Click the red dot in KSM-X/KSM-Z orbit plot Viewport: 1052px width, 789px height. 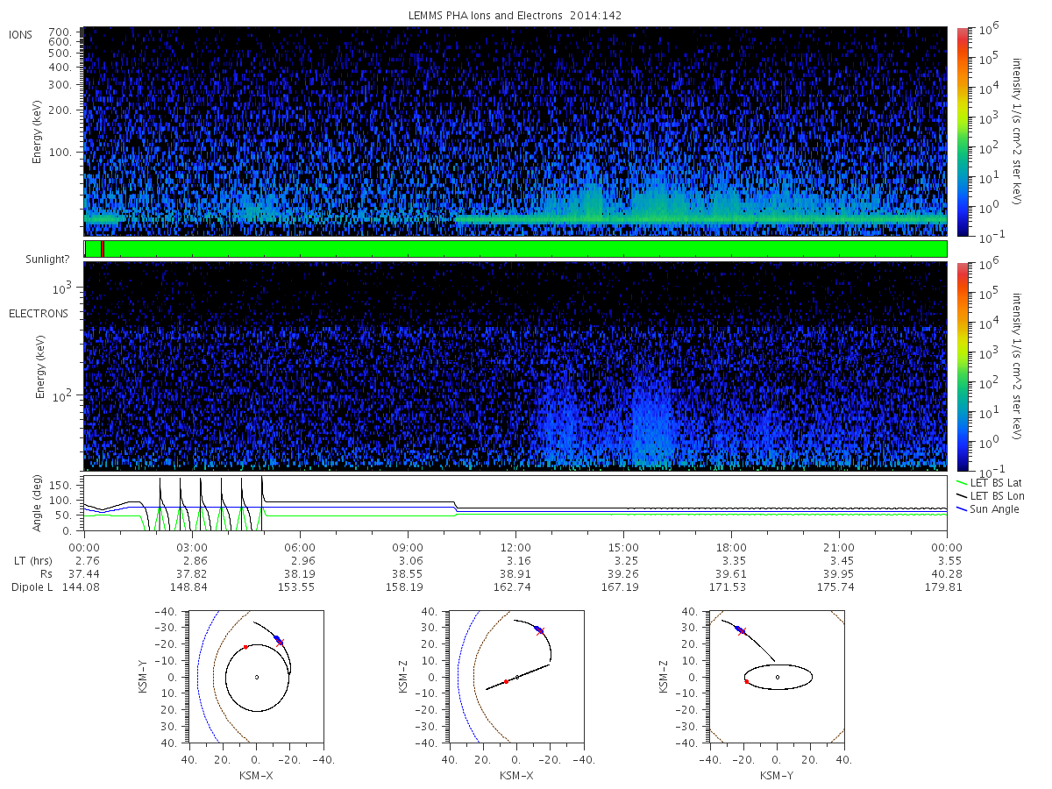point(506,681)
